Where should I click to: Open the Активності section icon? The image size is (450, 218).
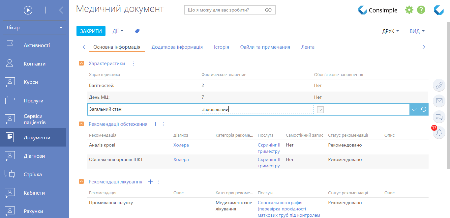10,45
